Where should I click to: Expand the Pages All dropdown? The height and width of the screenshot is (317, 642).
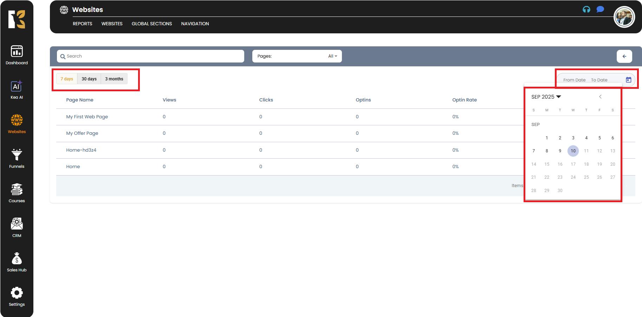tap(332, 56)
